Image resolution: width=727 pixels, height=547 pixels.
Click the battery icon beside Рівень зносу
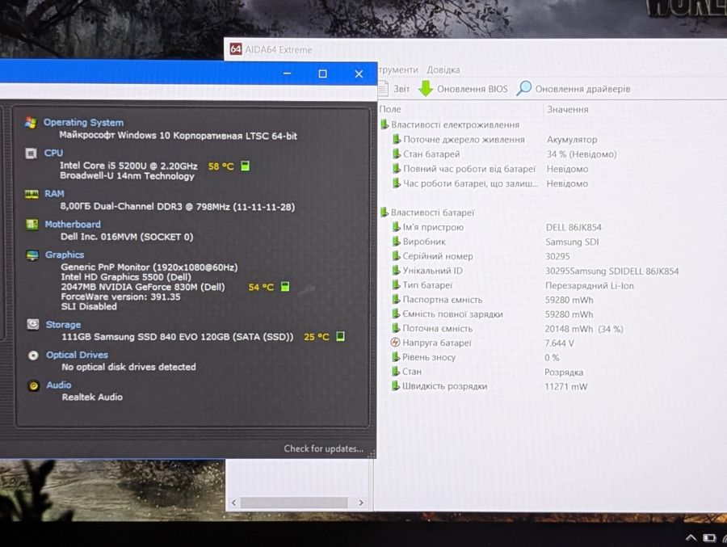pyautogui.click(x=396, y=357)
